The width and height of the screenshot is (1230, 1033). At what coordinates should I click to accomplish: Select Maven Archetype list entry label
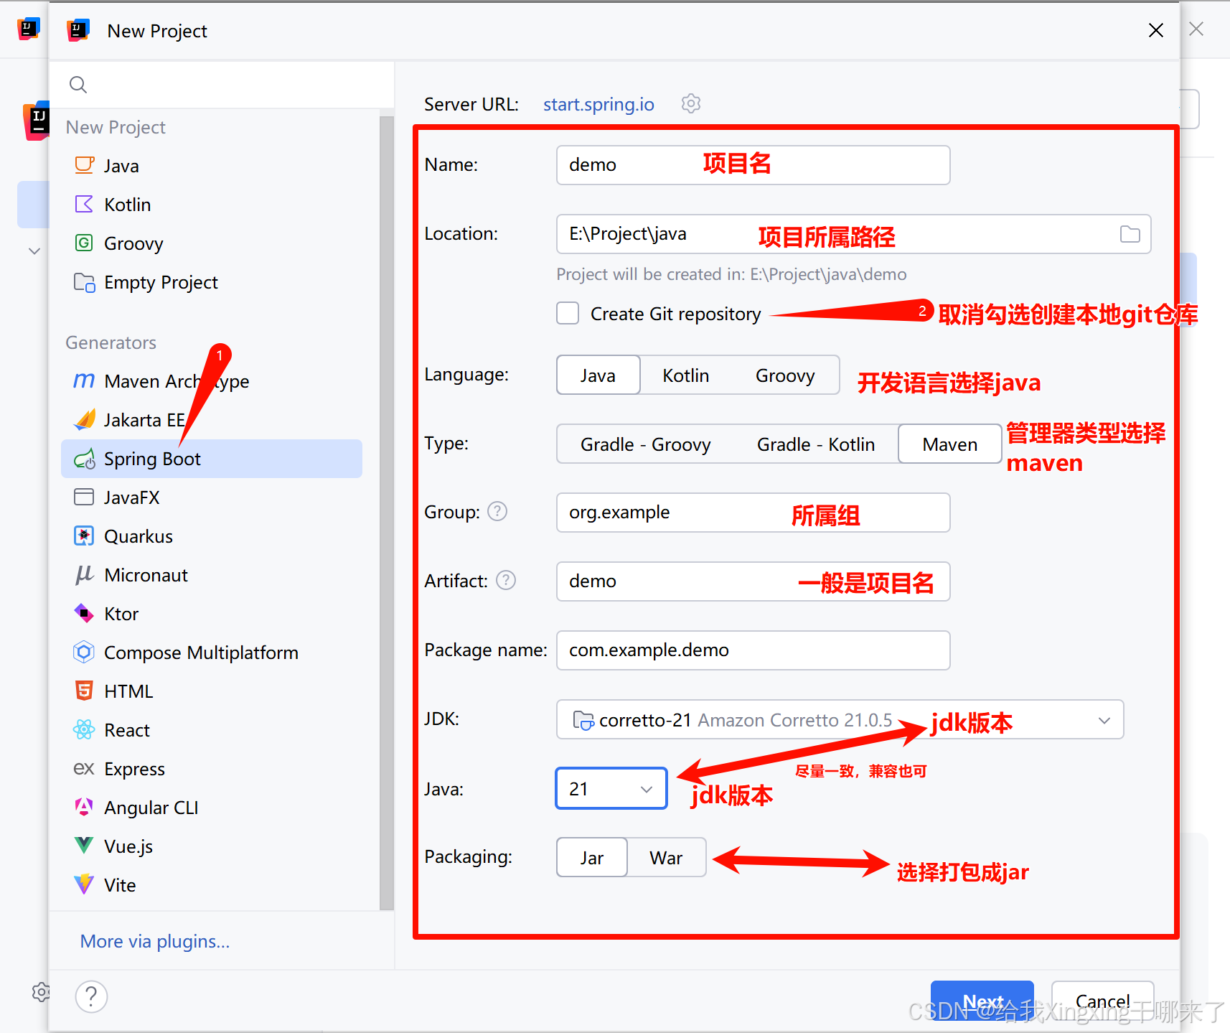coord(177,380)
